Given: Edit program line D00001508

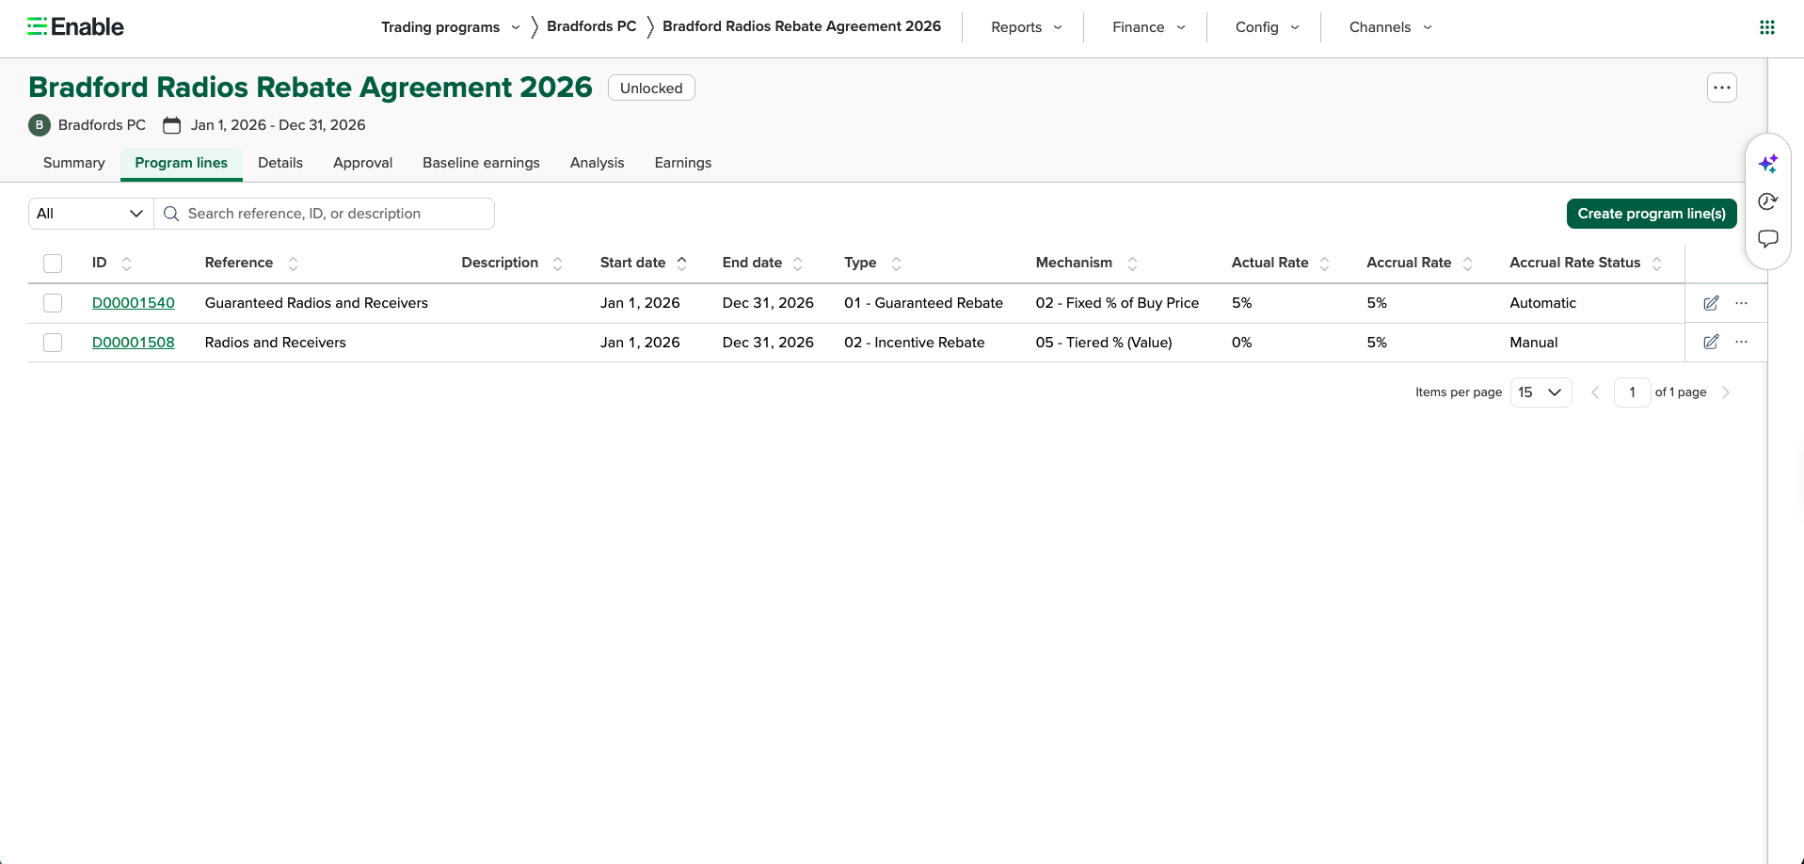Looking at the screenshot, I should tap(1711, 343).
